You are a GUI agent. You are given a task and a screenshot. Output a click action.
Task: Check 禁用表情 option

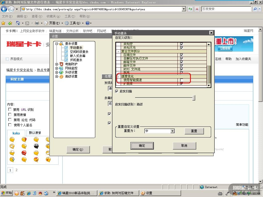click(x=10, y=115)
